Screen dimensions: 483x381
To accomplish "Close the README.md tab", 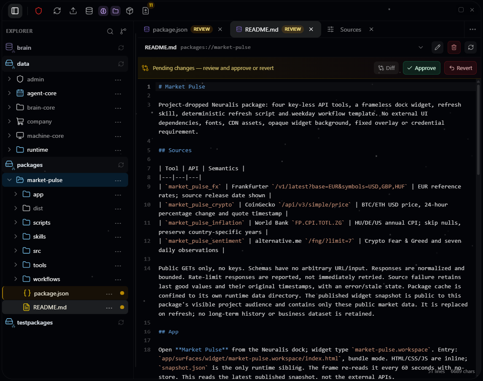I will pos(311,29).
